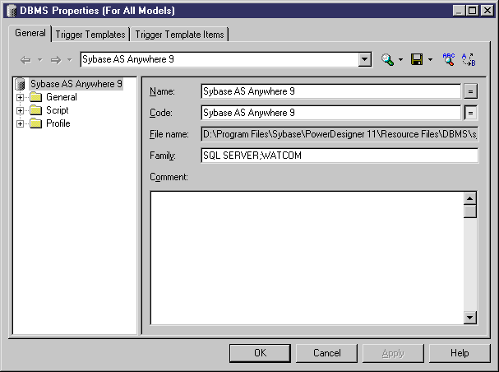Expand the Profile folder in tree
The width and height of the screenshot is (499, 372).
point(20,123)
